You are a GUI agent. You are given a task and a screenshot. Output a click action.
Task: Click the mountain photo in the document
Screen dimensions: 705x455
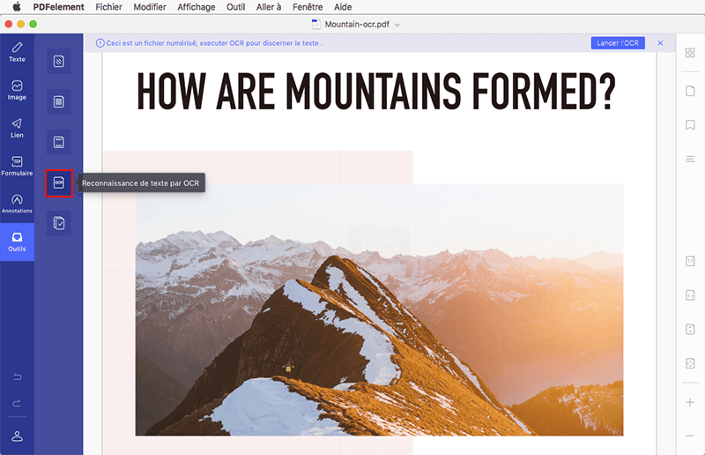pyautogui.click(x=379, y=310)
